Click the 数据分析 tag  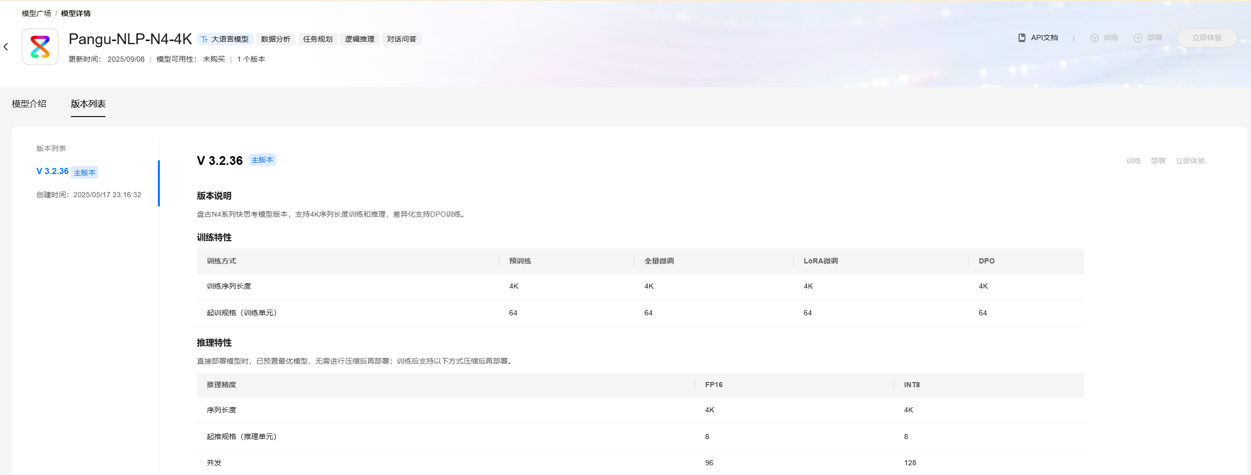pyautogui.click(x=276, y=39)
